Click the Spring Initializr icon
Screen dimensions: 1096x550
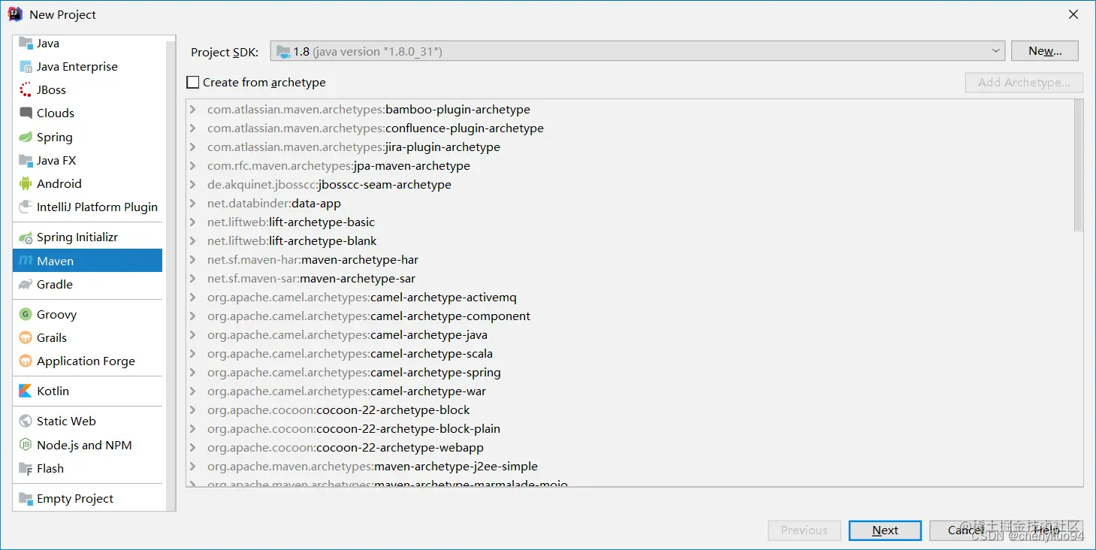coord(26,237)
